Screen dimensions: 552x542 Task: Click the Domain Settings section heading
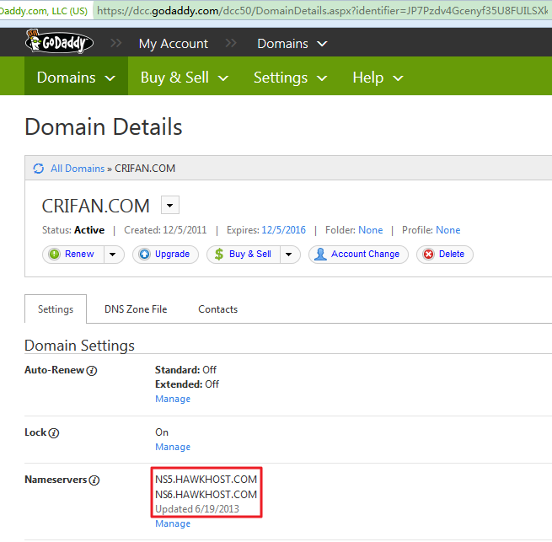(79, 346)
